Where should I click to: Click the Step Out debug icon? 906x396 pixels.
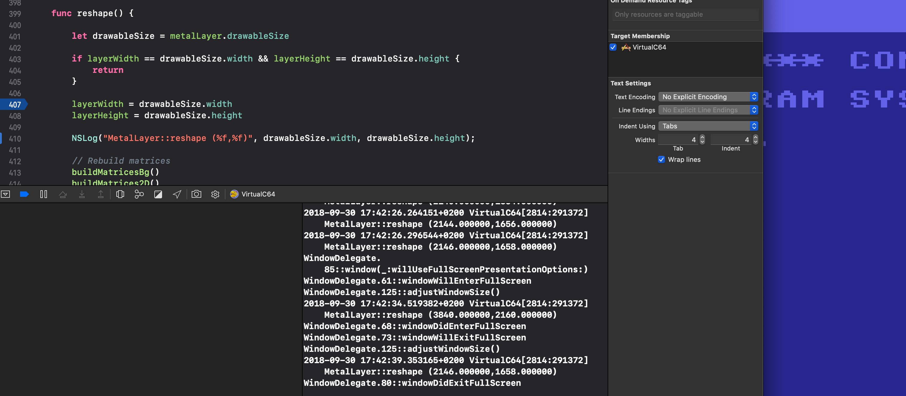(100, 194)
